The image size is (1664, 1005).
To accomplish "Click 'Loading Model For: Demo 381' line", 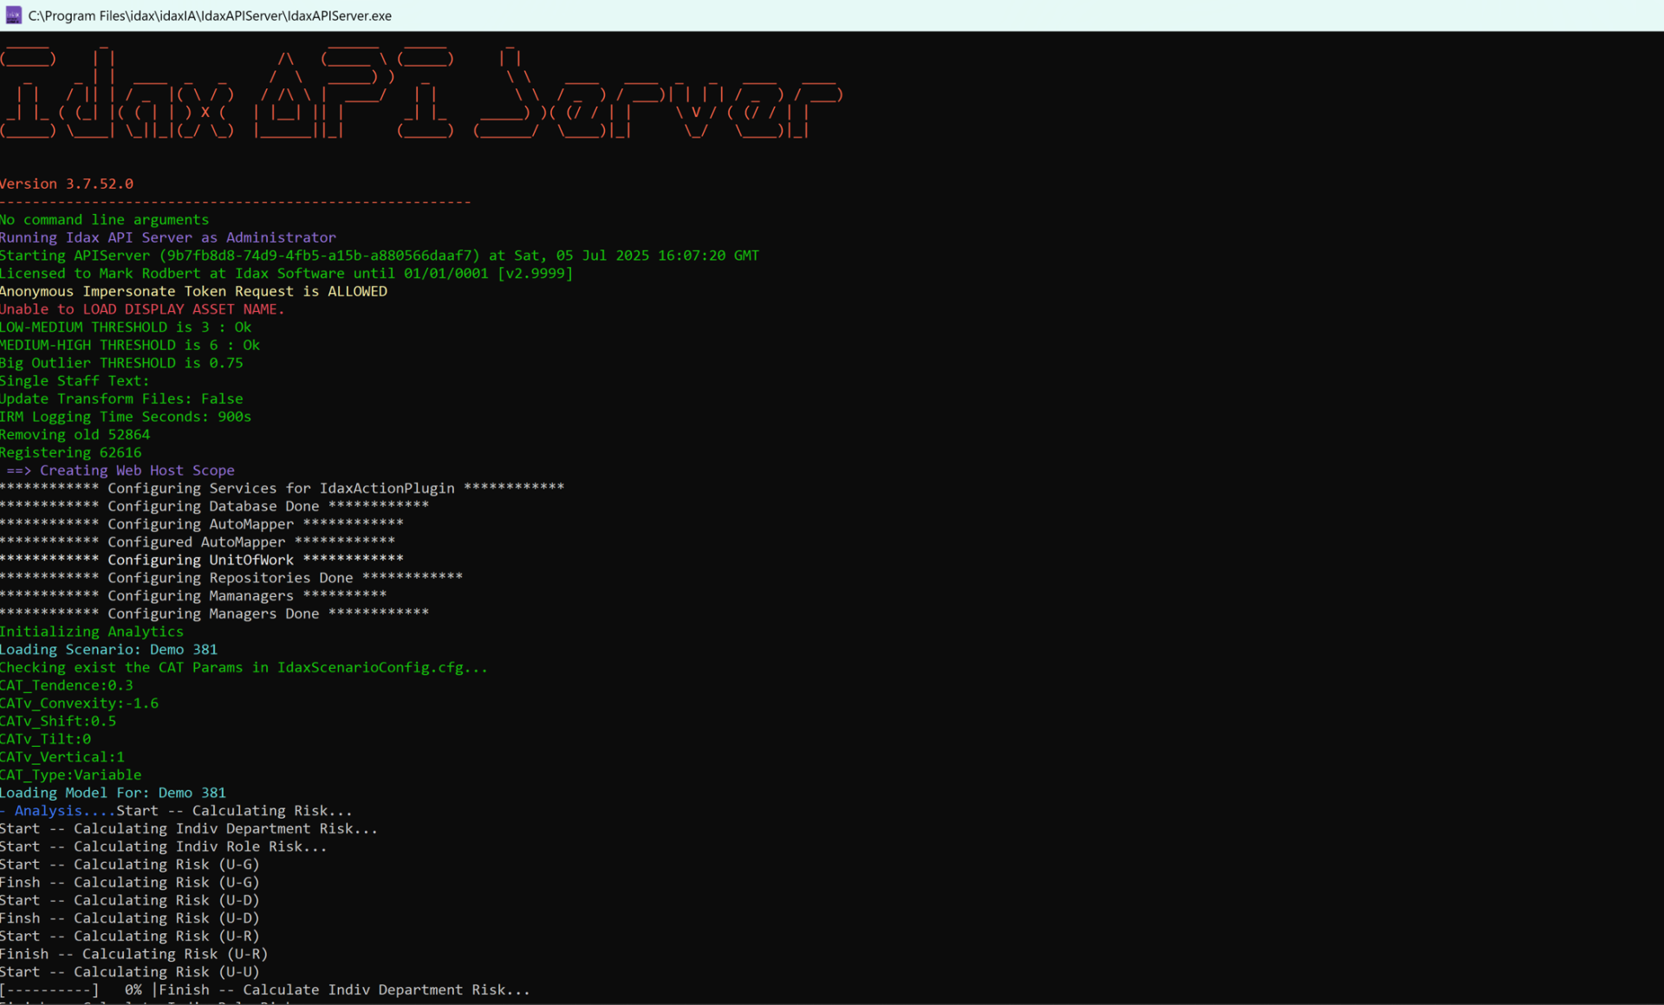I will 113,793.
